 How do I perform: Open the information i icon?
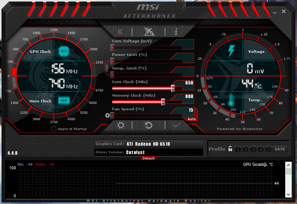coord(176,31)
